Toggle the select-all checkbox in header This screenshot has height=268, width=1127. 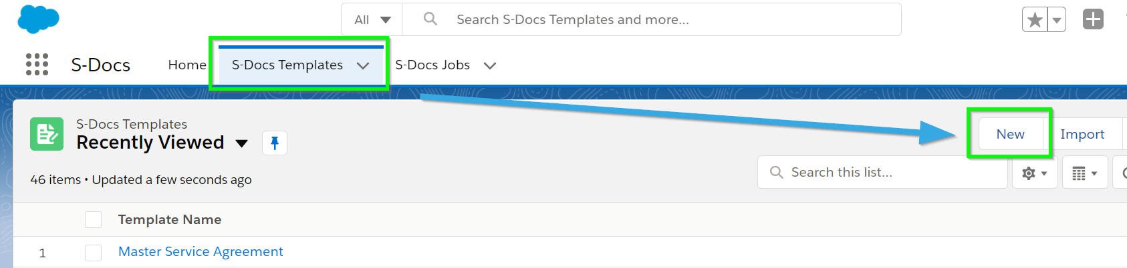pyautogui.click(x=94, y=219)
